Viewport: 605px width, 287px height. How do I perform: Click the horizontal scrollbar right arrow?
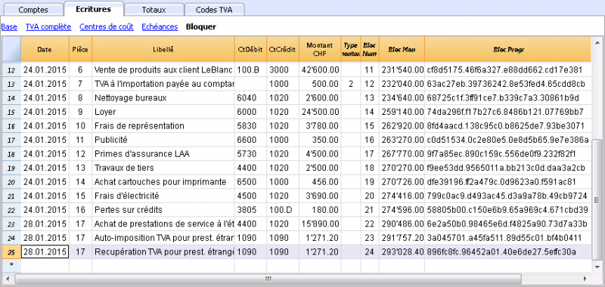click(585, 279)
